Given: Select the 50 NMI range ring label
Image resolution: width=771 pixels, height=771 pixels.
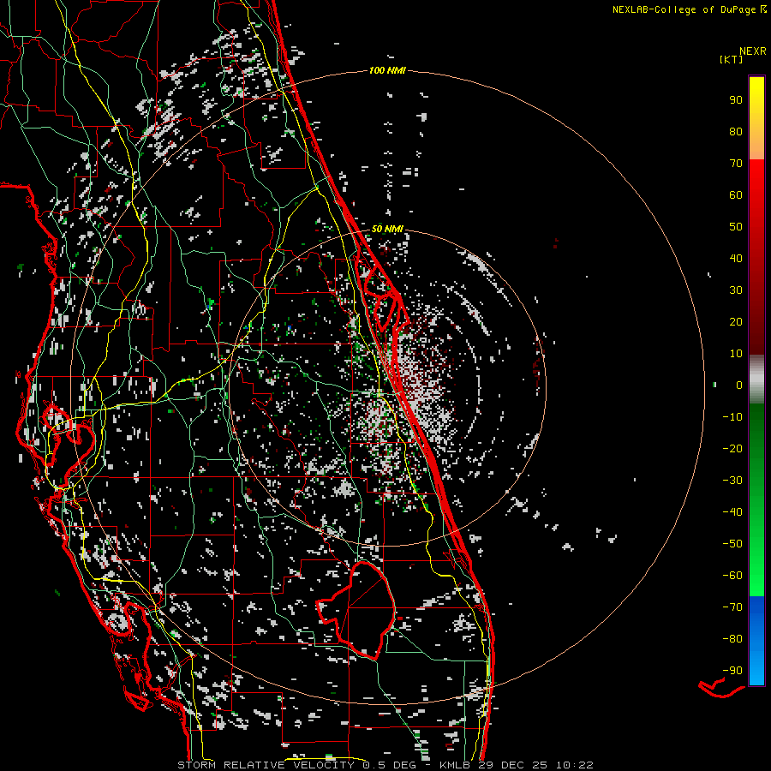Looking at the screenshot, I should coord(387,229).
